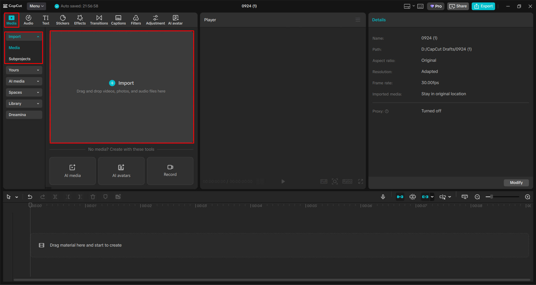Open the Transitions panel

point(99,20)
